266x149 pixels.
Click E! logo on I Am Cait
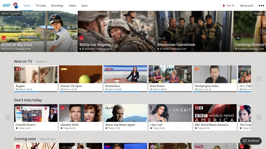[151, 107]
